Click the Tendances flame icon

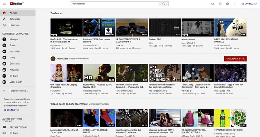(x=4, y=19)
